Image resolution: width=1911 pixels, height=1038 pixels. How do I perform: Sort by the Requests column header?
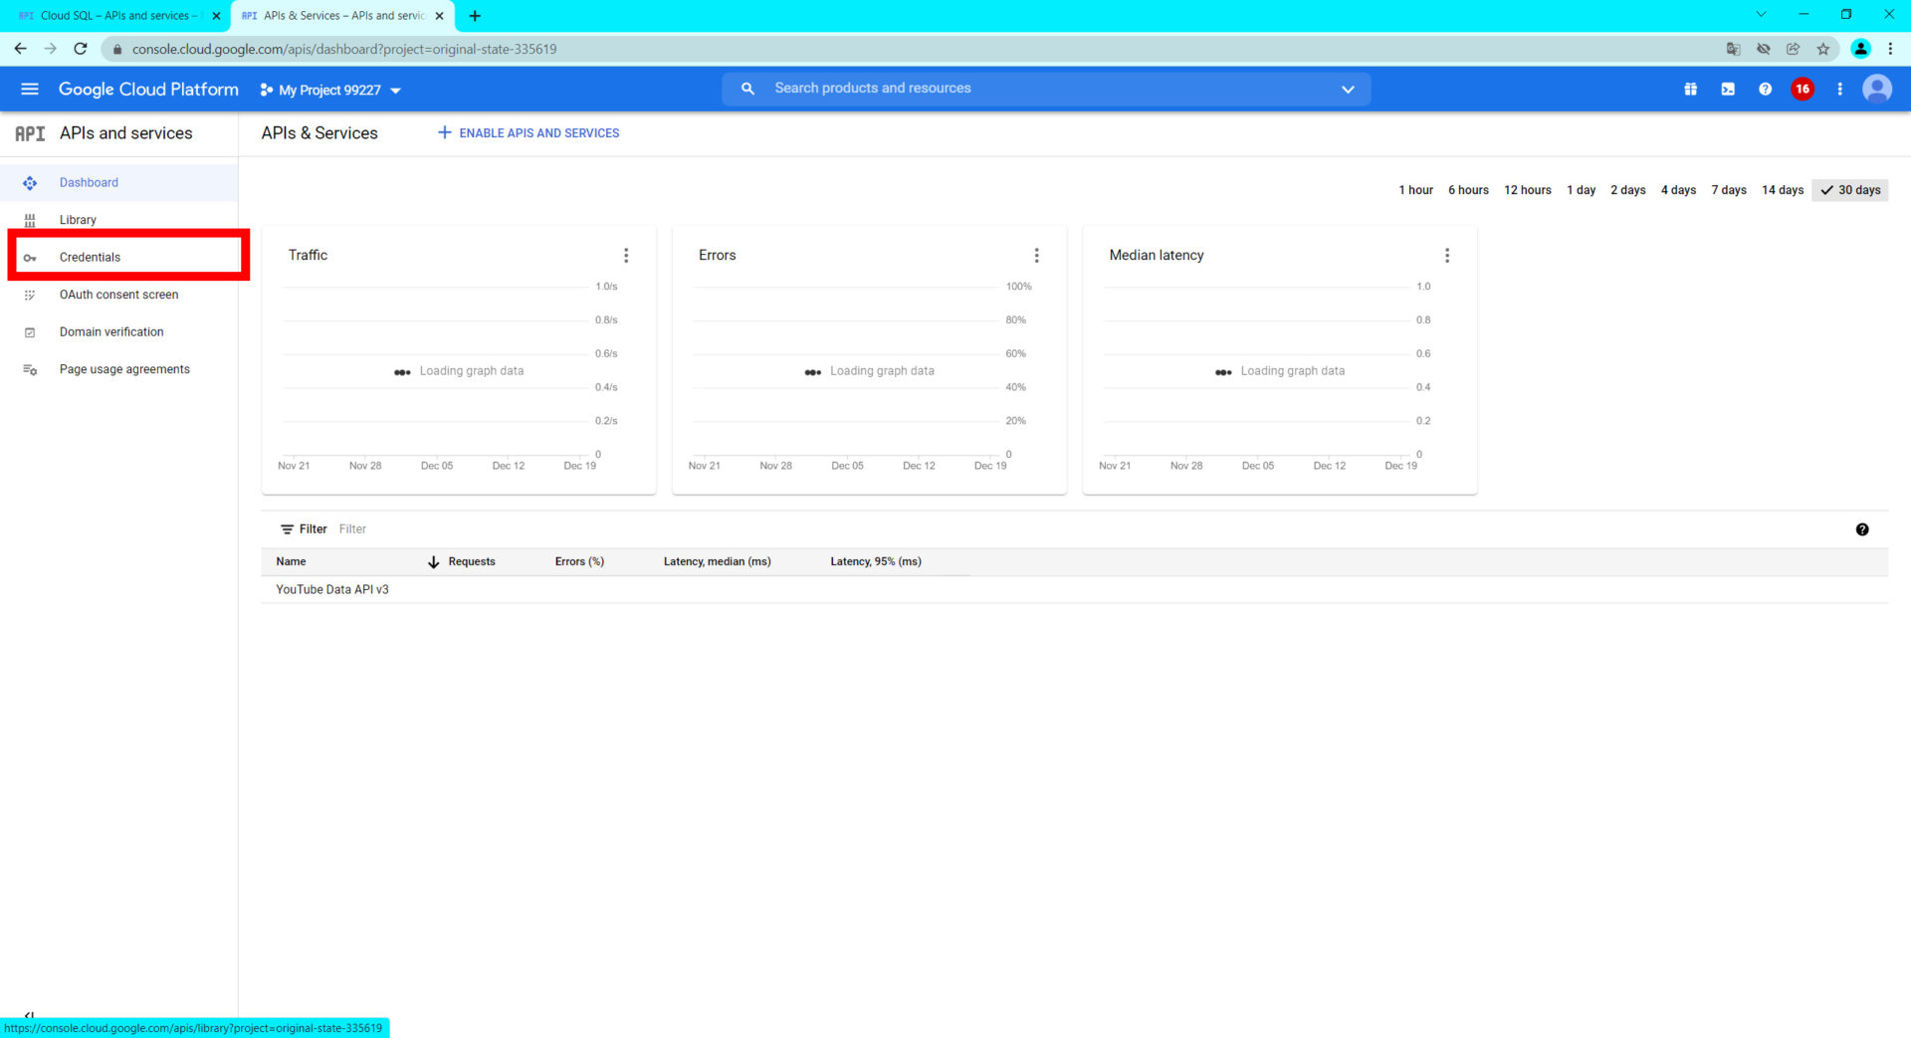(x=471, y=561)
